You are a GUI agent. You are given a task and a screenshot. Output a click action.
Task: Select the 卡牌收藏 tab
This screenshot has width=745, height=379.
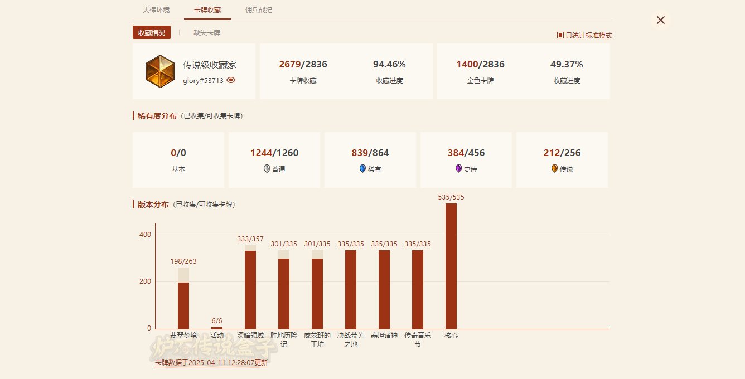click(x=207, y=10)
